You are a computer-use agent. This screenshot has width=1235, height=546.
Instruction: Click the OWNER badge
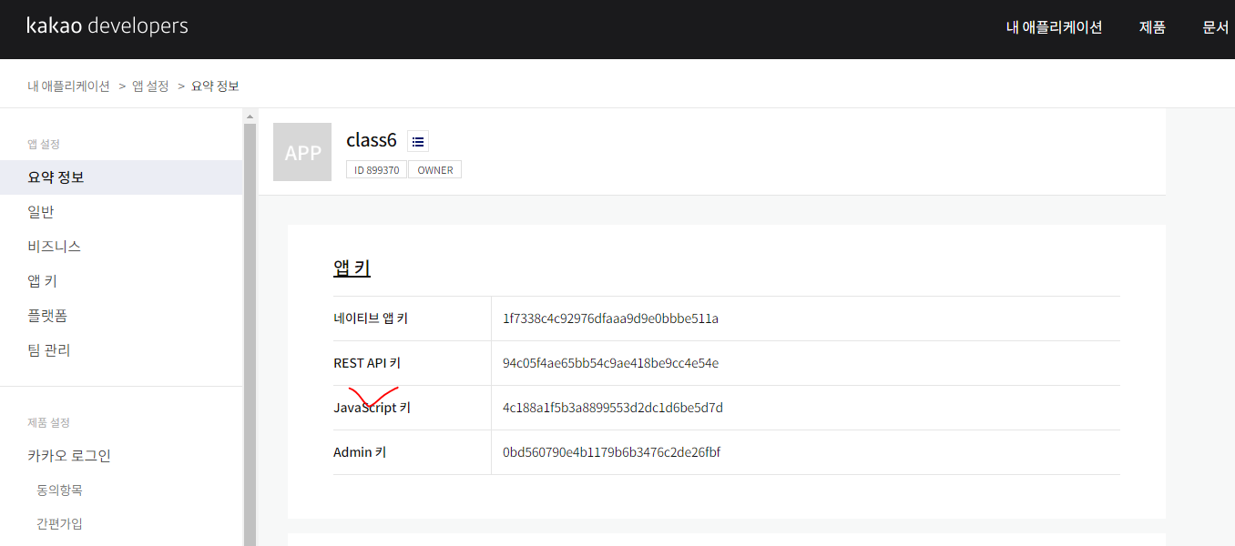pos(435,170)
